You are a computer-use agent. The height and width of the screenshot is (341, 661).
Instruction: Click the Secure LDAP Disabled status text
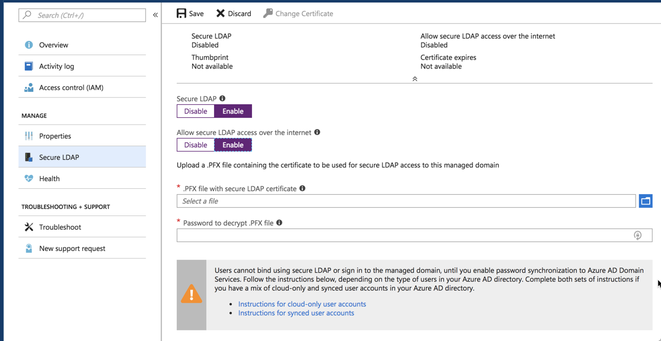pyautogui.click(x=205, y=44)
